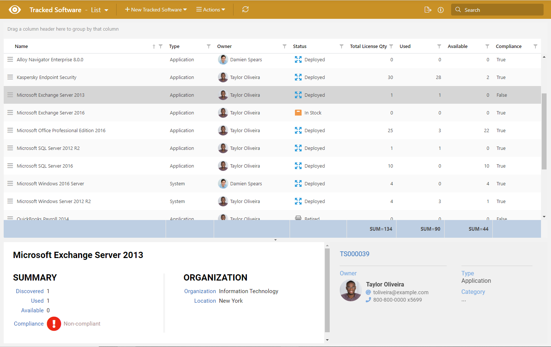Open the info icon beside the export icon
The height and width of the screenshot is (347, 551).
coord(440,10)
